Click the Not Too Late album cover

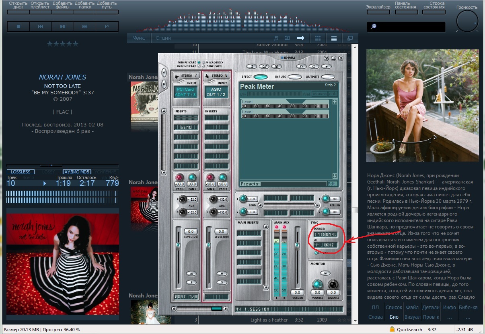pyautogui.click(x=63, y=264)
